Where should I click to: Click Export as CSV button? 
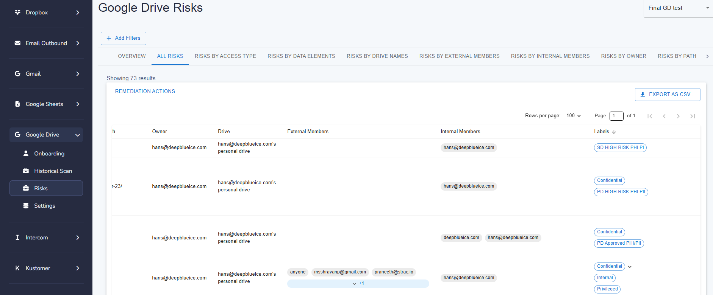point(668,95)
